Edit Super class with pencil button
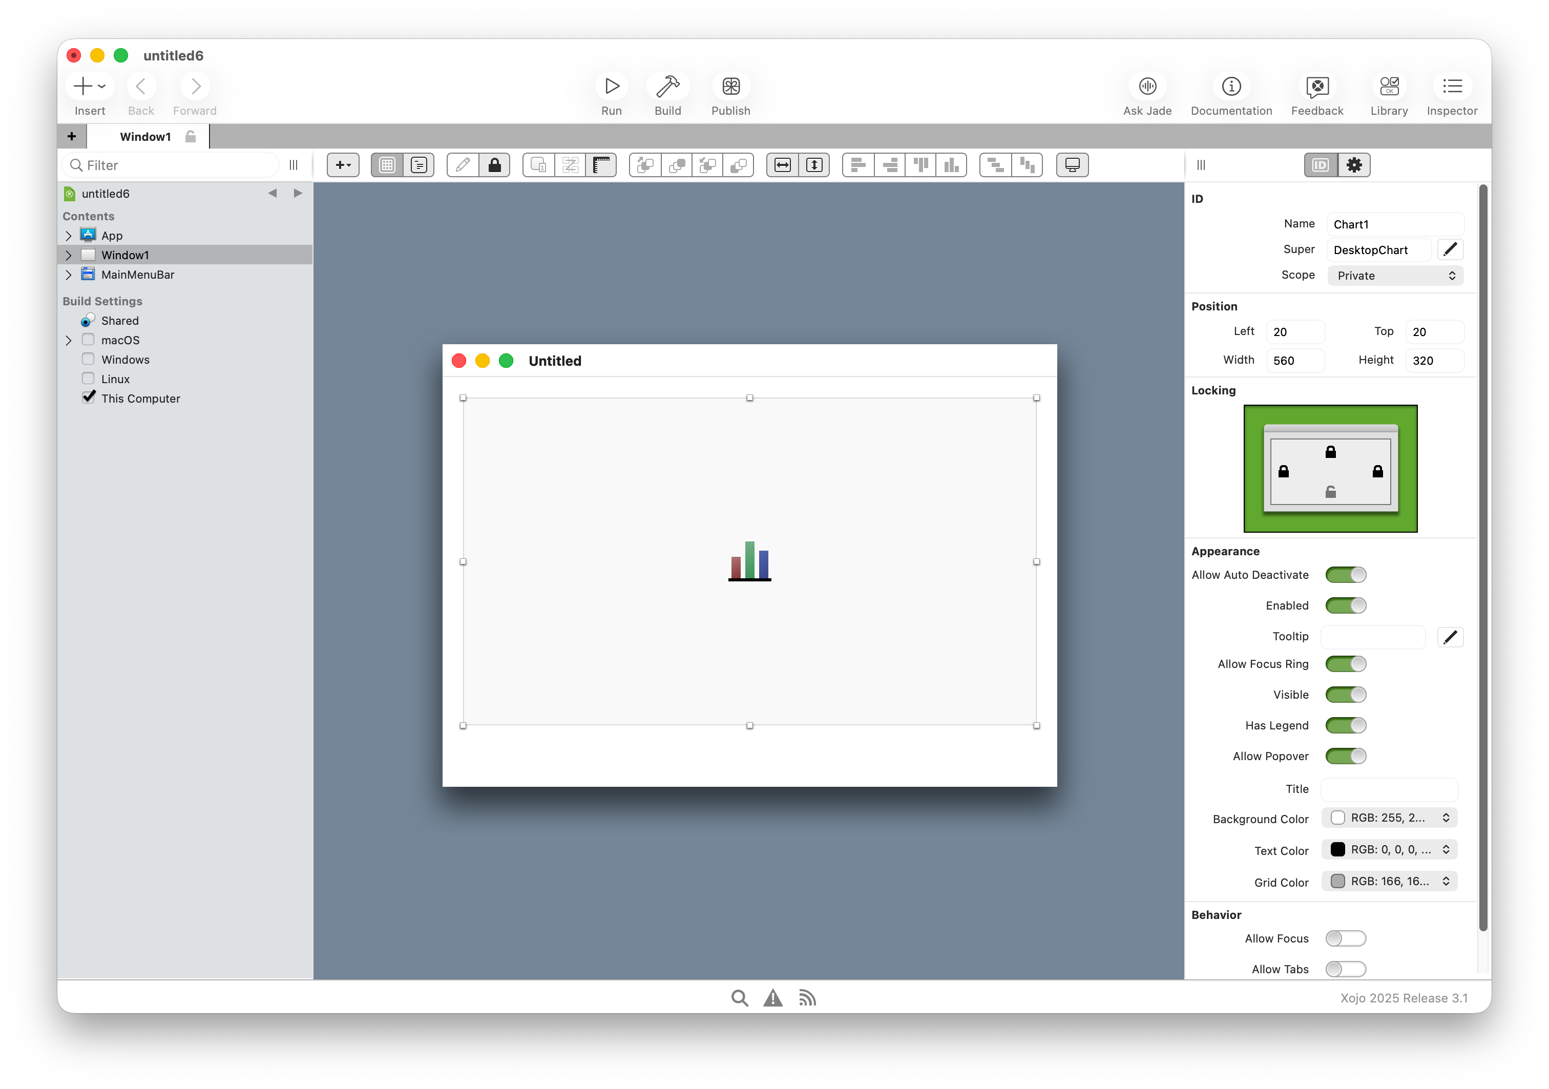The height and width of the screenshot is (1089, 1549). pyautogui.click(x=1450, y=249)
